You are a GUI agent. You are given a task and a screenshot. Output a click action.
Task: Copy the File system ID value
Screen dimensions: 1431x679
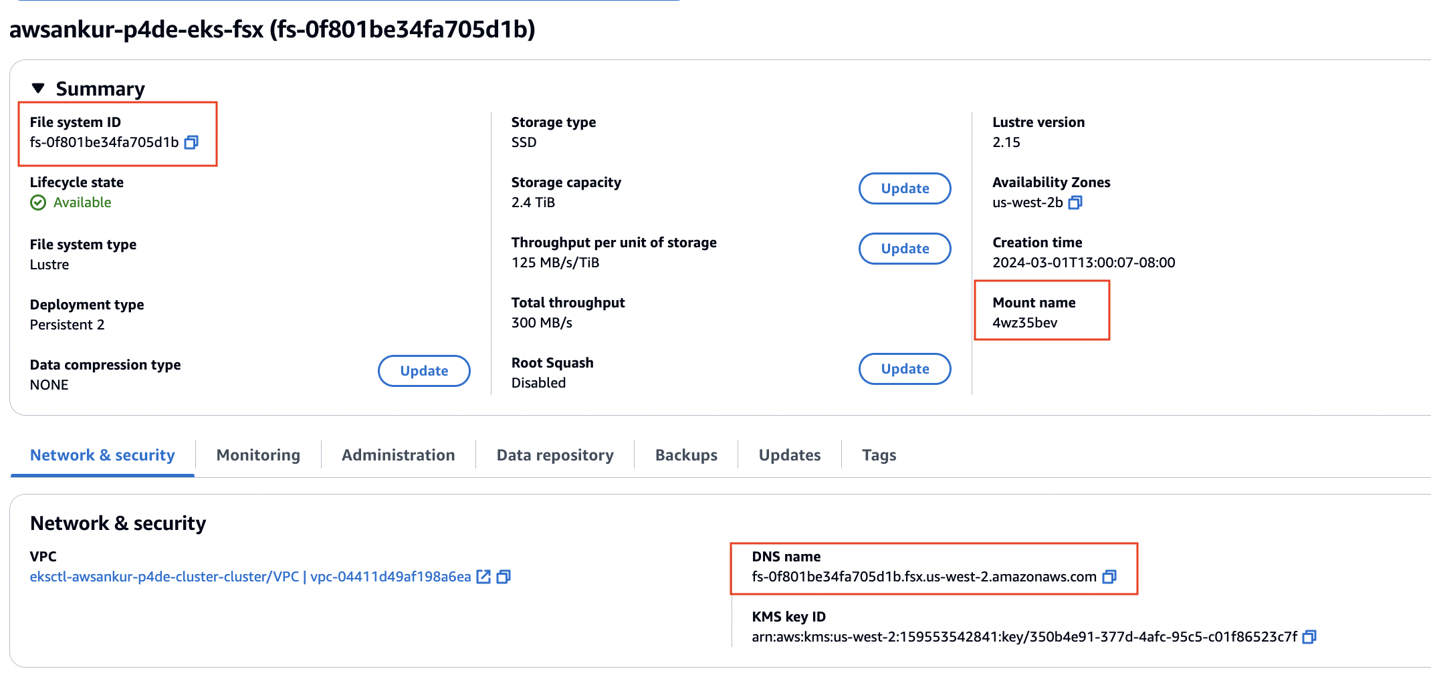(x=191, y=142)
